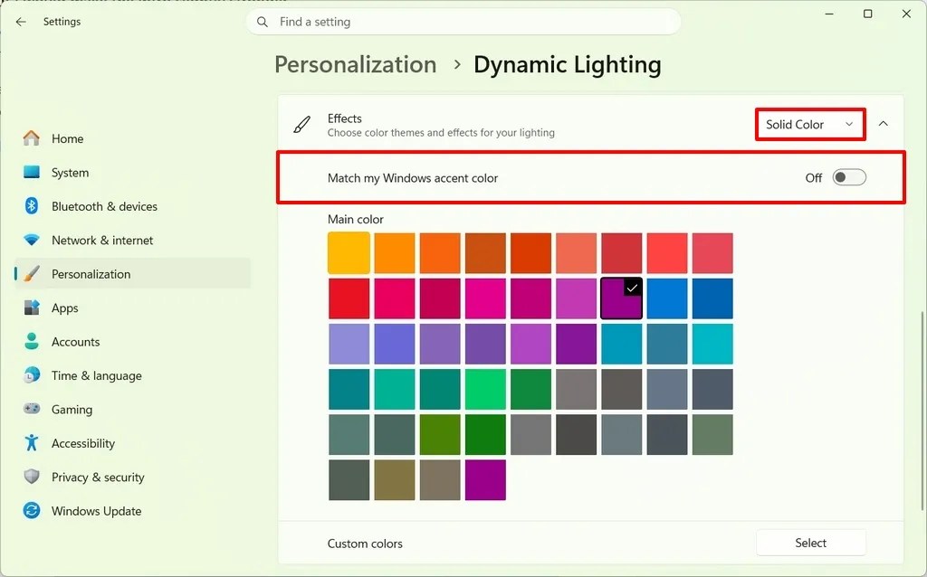Viewport: 927px width, 577px height.
Task: Click the Time & language globe icon
Action: pos(32,375)
